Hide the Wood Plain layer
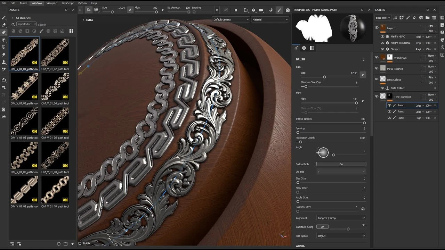445x250 pixels. coord(377,58)
